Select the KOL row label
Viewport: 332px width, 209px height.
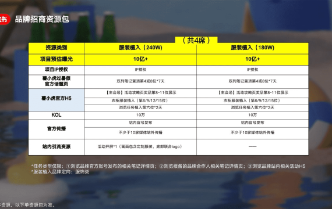(56, 115)
